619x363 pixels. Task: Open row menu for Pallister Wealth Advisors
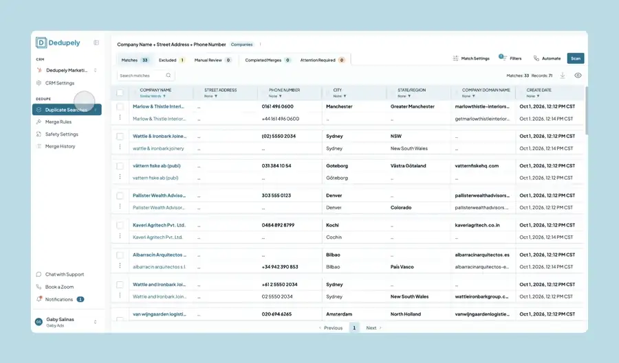(x=120, y=206)
